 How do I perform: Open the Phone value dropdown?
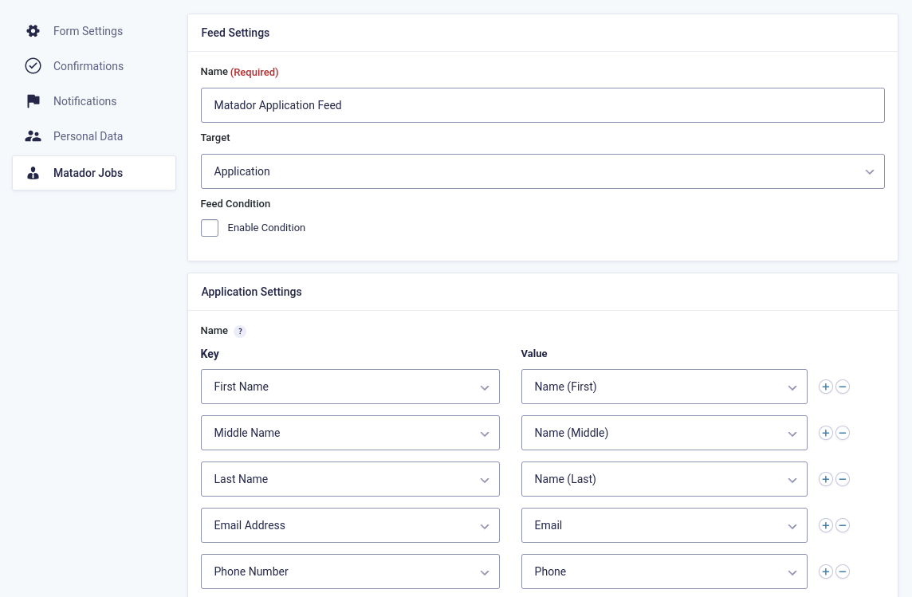664,571
